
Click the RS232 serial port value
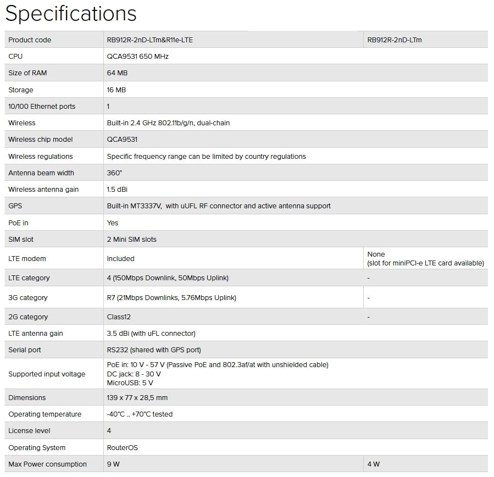pyautogui.click(x=154, y=350)
